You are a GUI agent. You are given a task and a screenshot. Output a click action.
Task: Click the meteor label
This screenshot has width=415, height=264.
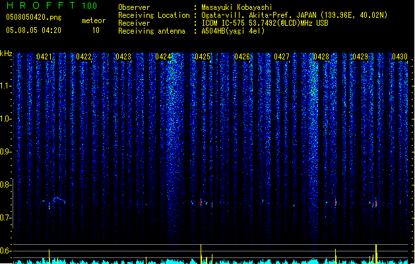tap(94, 20)
